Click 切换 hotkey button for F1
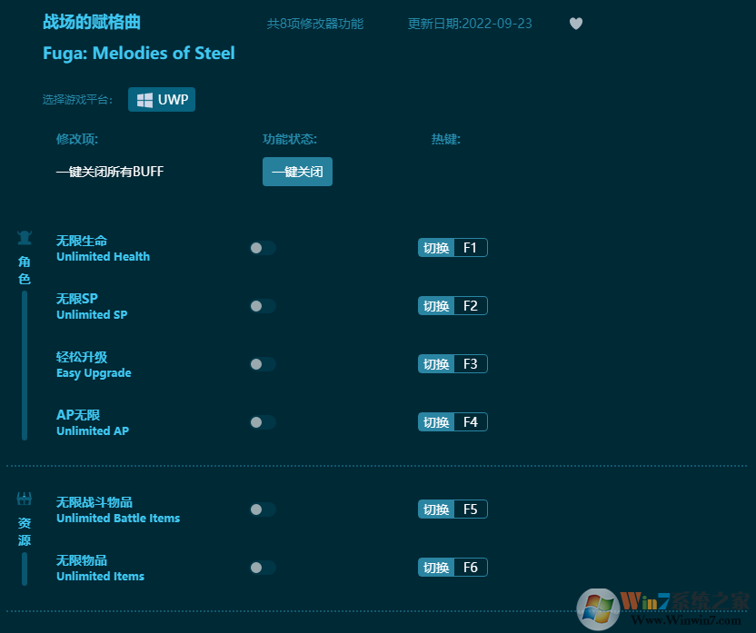The width and height of the screenshot is (756, 633). (x=436, y=248)
